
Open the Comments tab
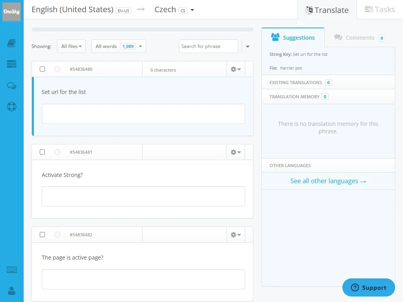pyautogui.click(x=359, y=38)
